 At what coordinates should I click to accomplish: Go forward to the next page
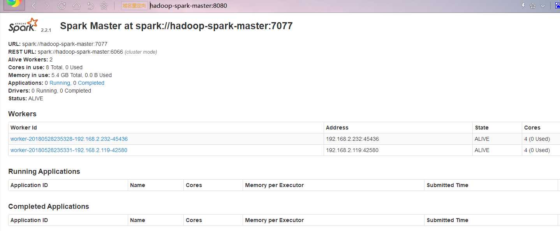[47, 5]
